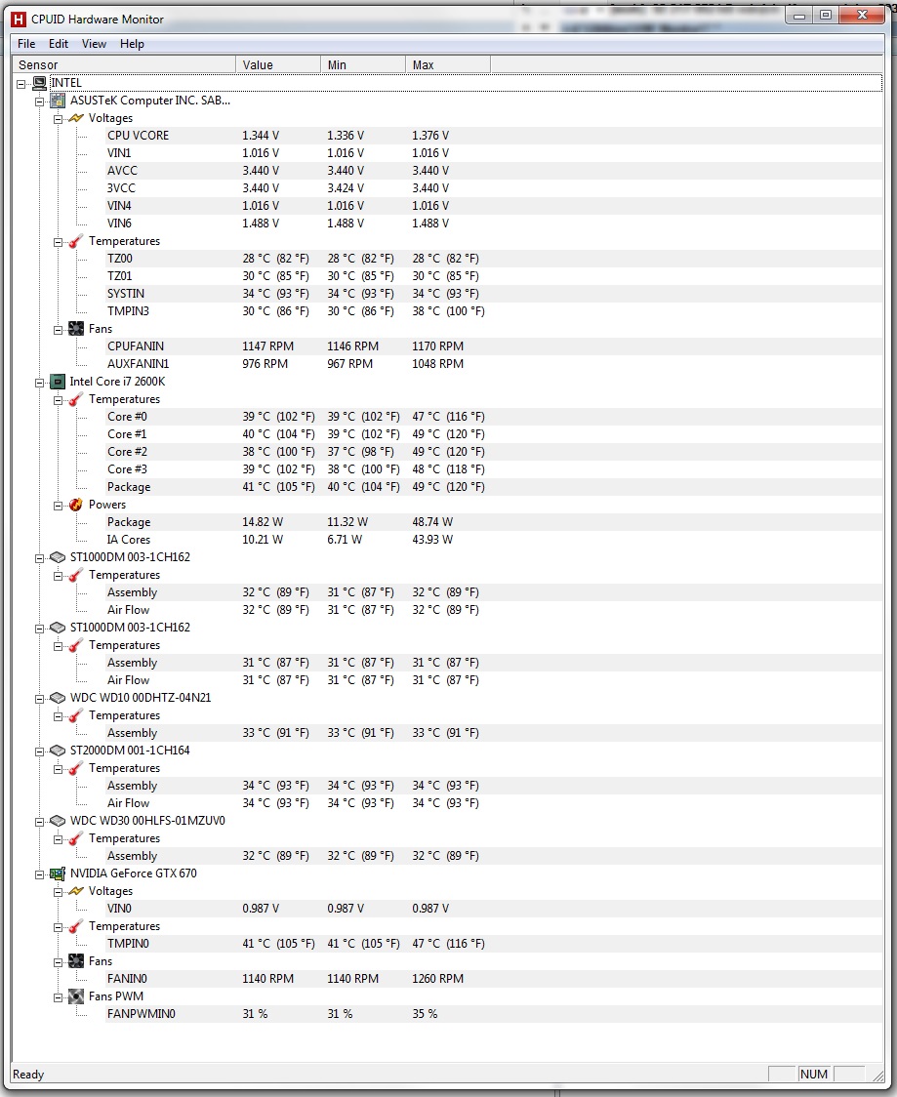
Task: Click the ST2000DM hard drive icon
Action: 58,750
